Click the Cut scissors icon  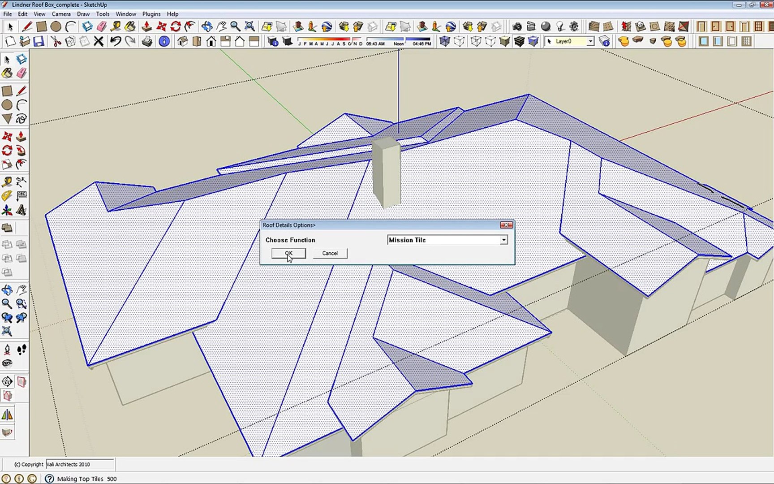pyautogui.click(x=56, y=42)
